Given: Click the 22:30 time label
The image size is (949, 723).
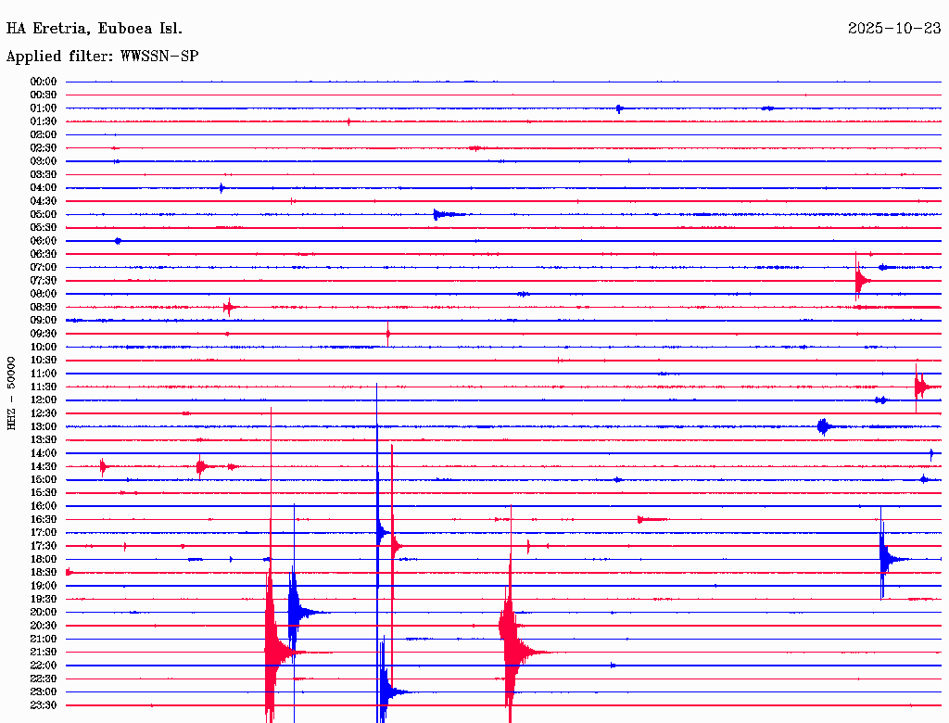Looking at the screenshot, I should 44,679.
